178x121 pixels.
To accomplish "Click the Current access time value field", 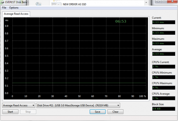I will pos(163,22).
